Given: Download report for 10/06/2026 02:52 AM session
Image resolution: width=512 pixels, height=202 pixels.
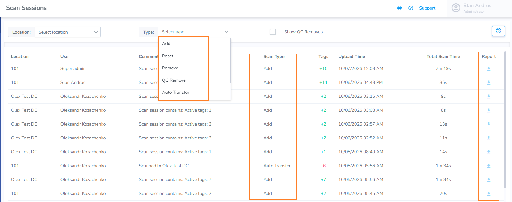Looking at the screenshot, I should pos(489,138).
